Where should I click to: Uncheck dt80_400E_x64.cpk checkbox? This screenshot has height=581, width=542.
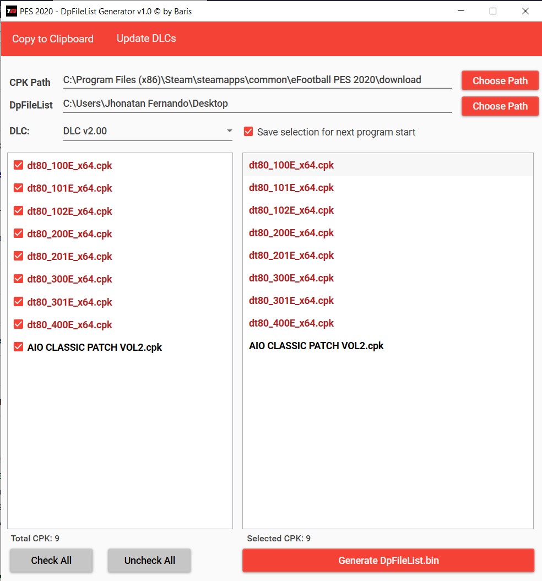[18, 324]
